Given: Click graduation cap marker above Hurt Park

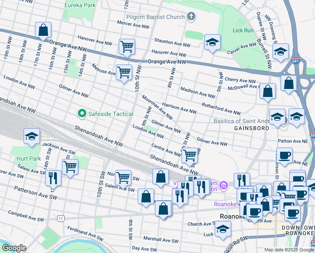Looking at the screenshot, I should click(32, 137).
